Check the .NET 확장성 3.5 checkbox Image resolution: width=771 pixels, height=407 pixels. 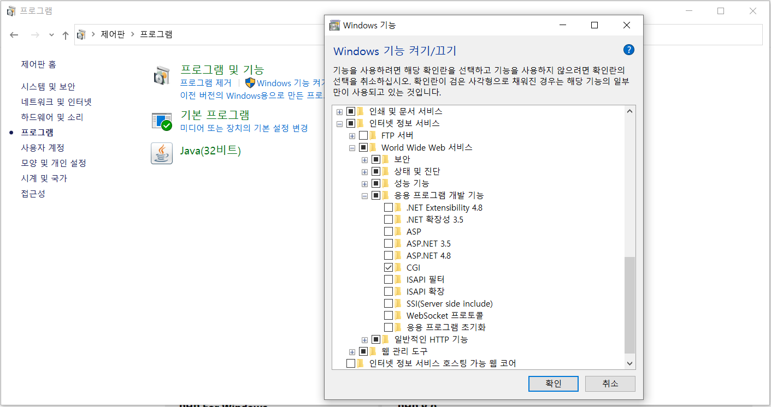point(389,219)
